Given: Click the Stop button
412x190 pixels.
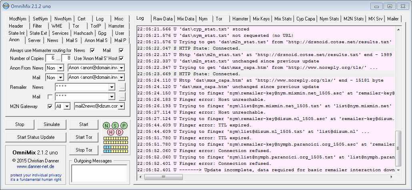Looking at the screenshot, I should pos(20,124).
